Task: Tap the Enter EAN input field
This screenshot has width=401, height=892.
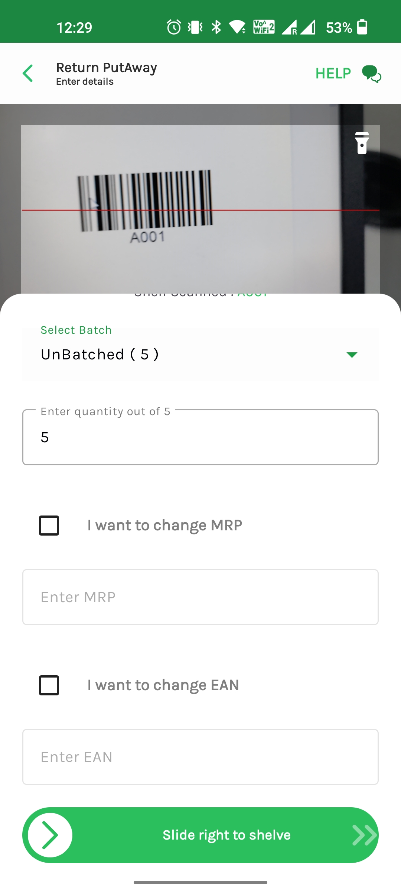Action: 200,757
